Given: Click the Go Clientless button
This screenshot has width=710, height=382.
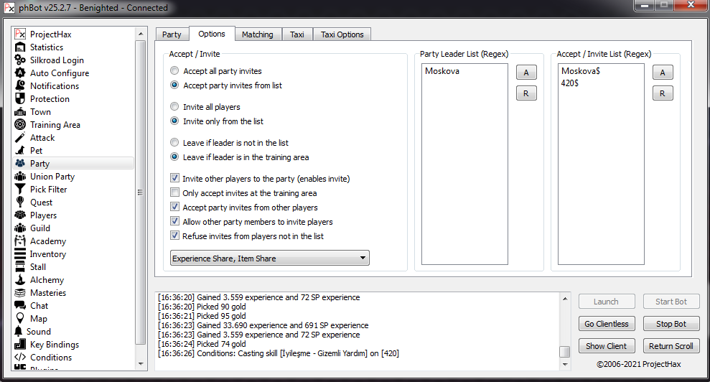Looking at the screenshot, I should [607, 324].
